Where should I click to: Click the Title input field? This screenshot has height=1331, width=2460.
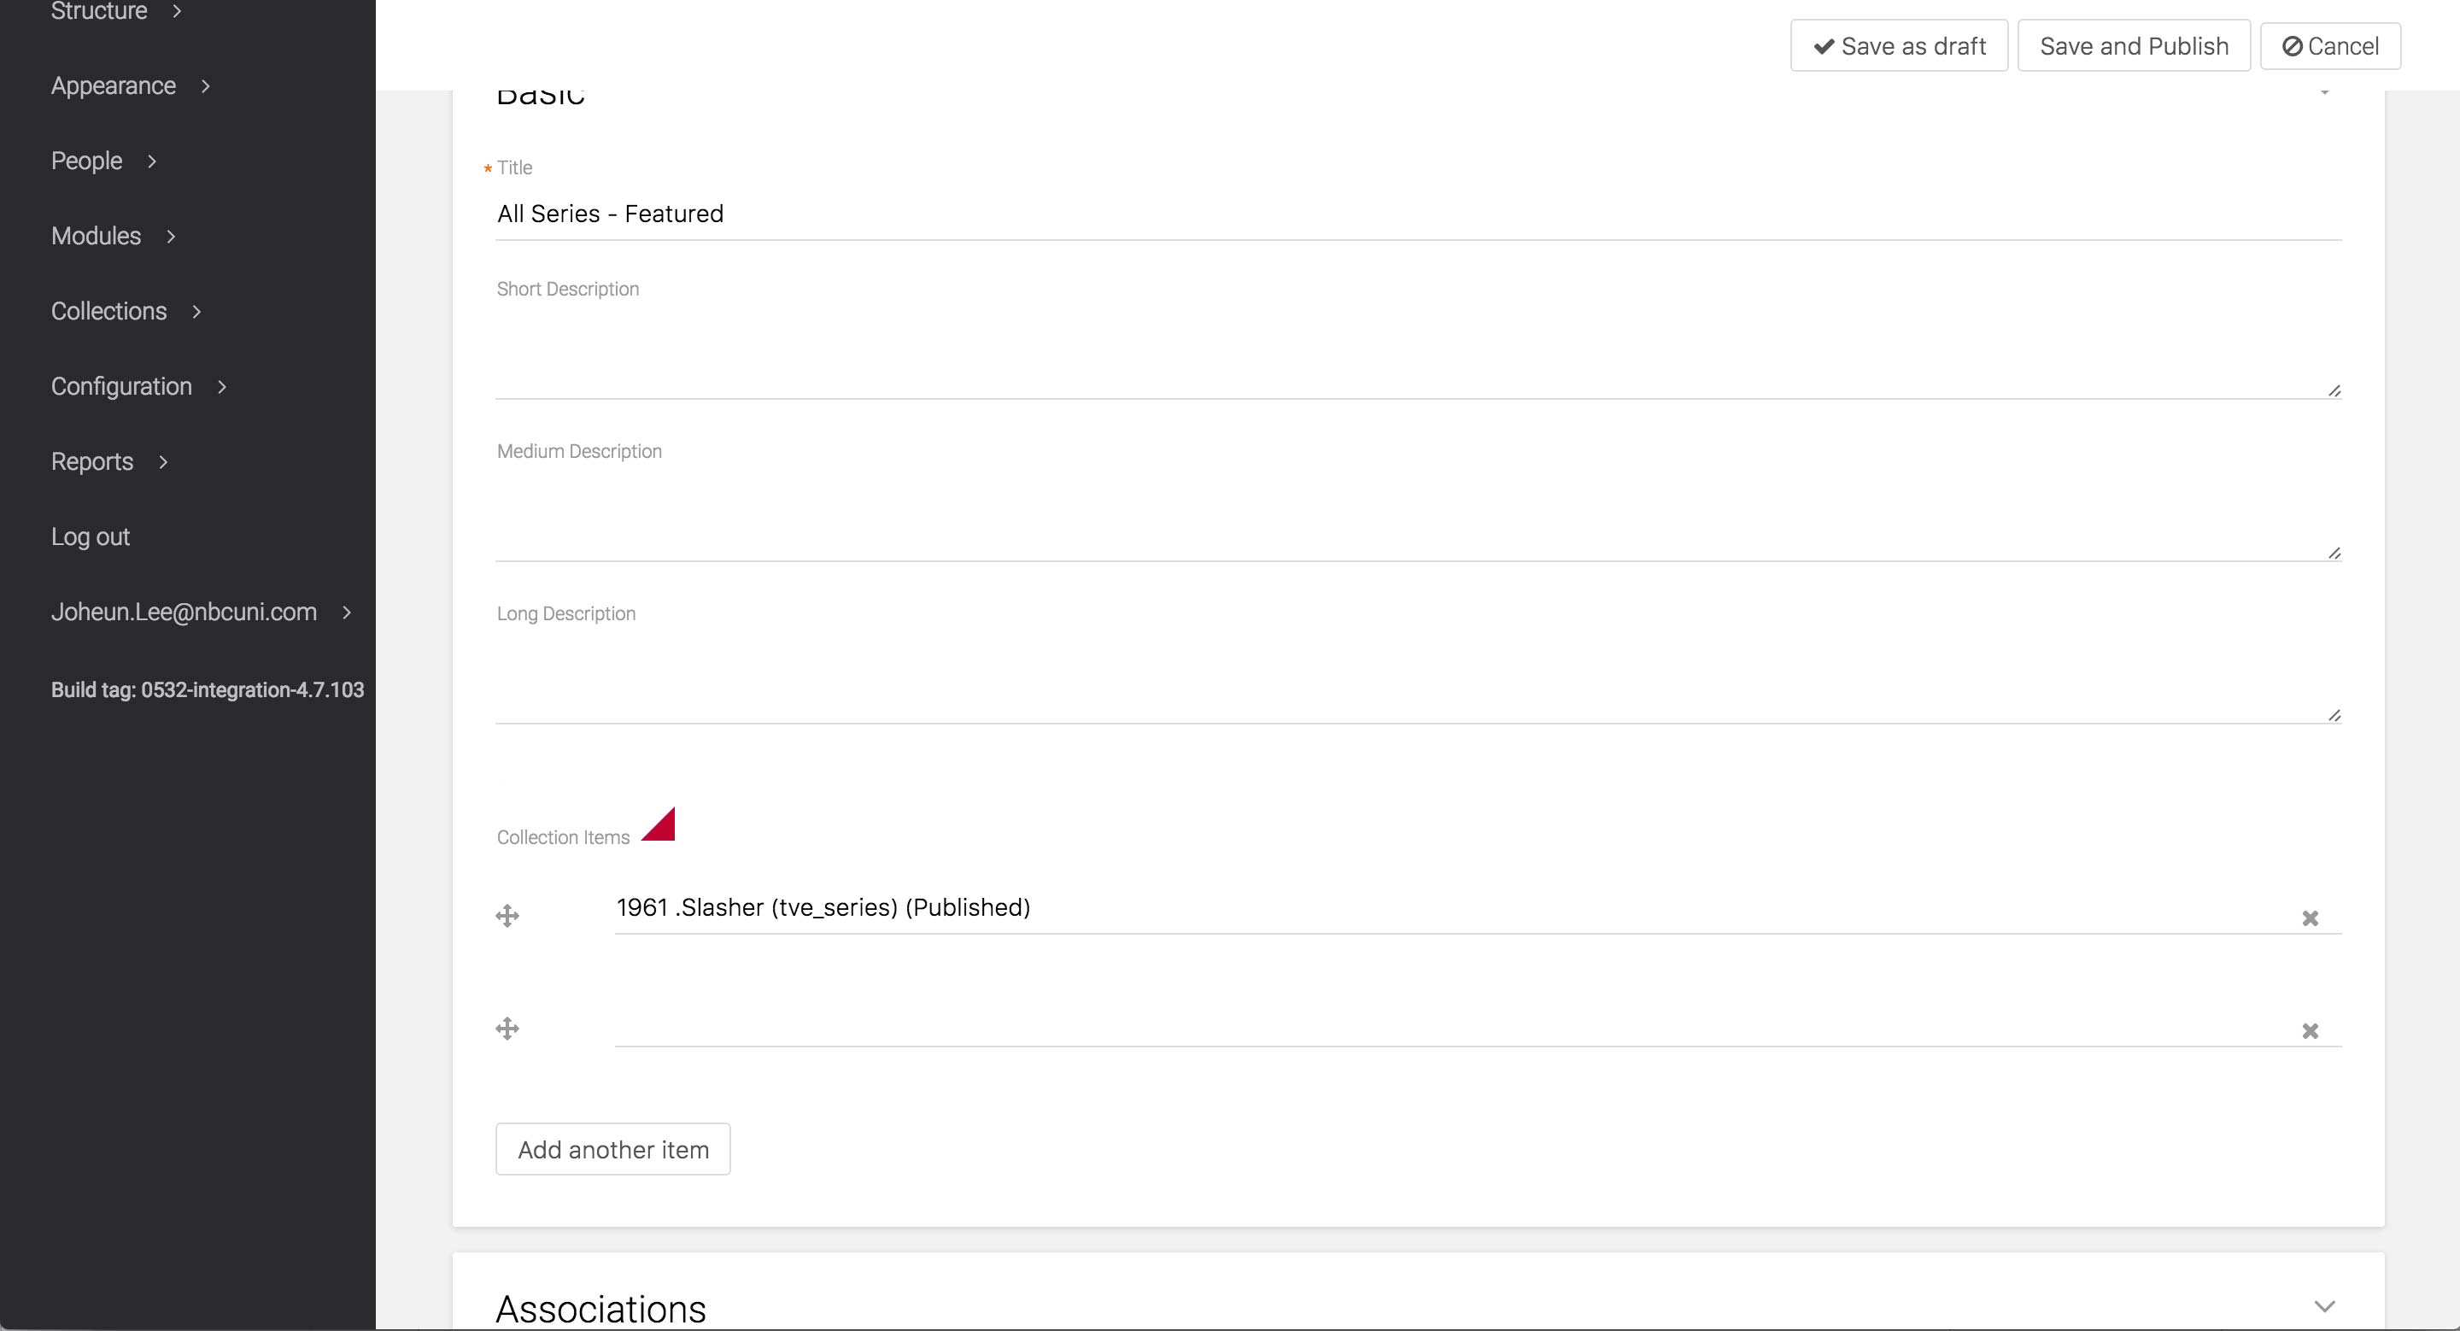(1417, 214)
